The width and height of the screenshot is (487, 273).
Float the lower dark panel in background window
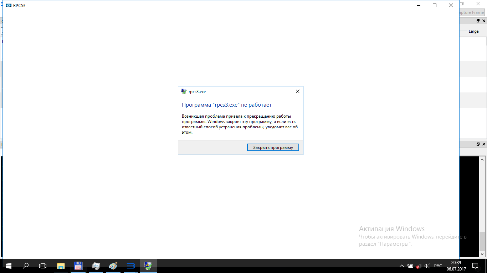(478, 144)
